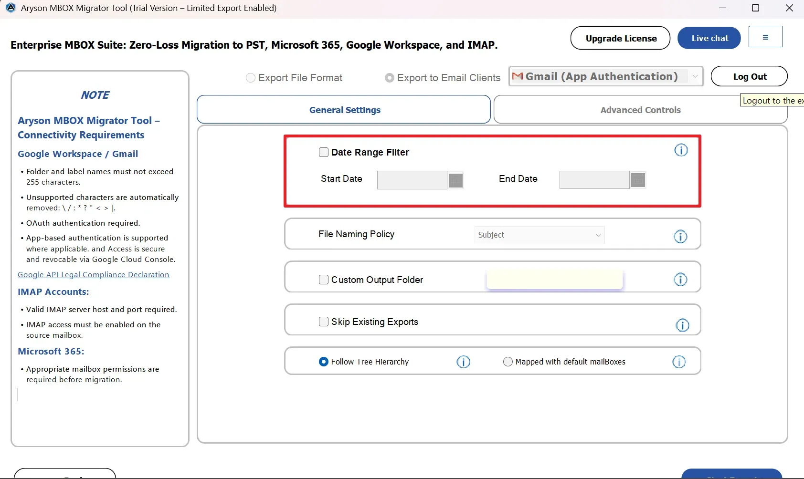Click the Log Out button
This screenshot has height=479, width=804.
749,76
